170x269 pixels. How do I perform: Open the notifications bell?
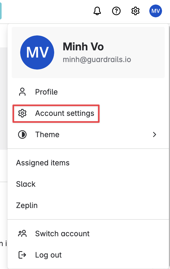pos(97,11)
